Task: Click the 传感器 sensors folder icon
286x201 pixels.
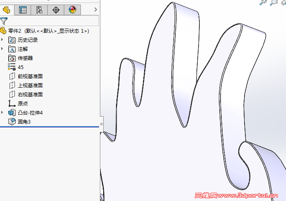Action: pyautogui.click(x=12, y=58)
